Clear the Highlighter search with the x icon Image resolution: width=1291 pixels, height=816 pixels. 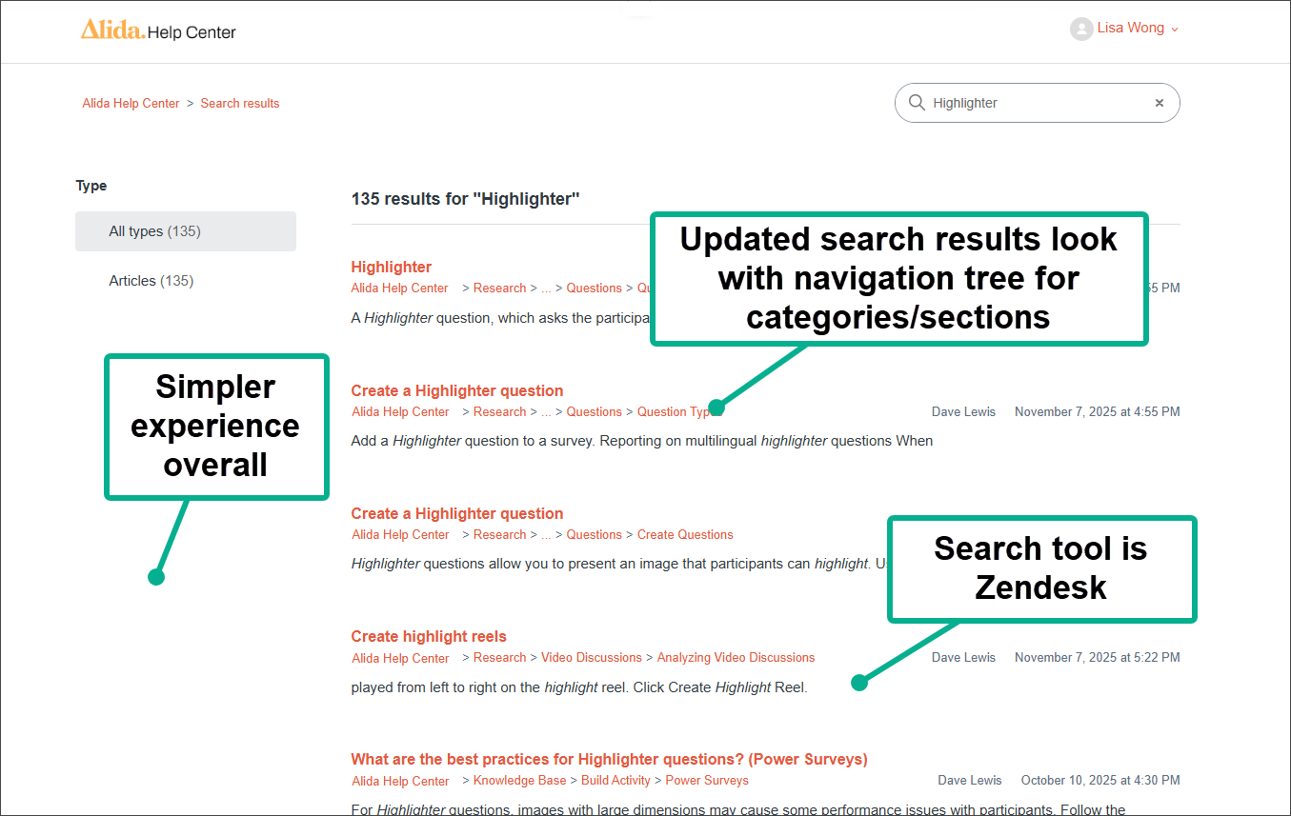coord(1160,103)
